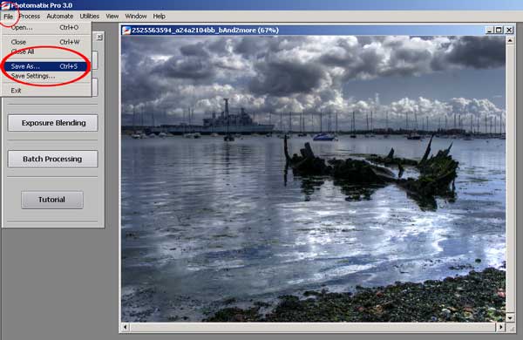The image size is (523, 340).
Task: Close the image document window
Action: 509,30
